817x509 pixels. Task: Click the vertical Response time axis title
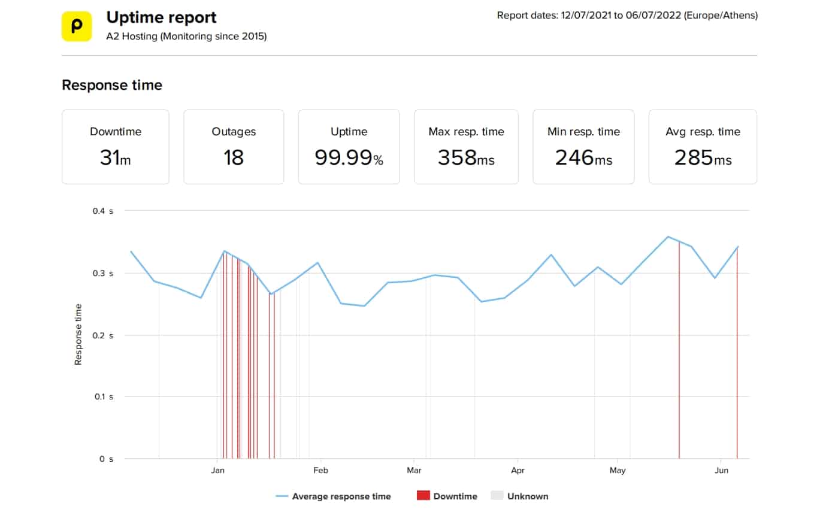coord(78,335)
